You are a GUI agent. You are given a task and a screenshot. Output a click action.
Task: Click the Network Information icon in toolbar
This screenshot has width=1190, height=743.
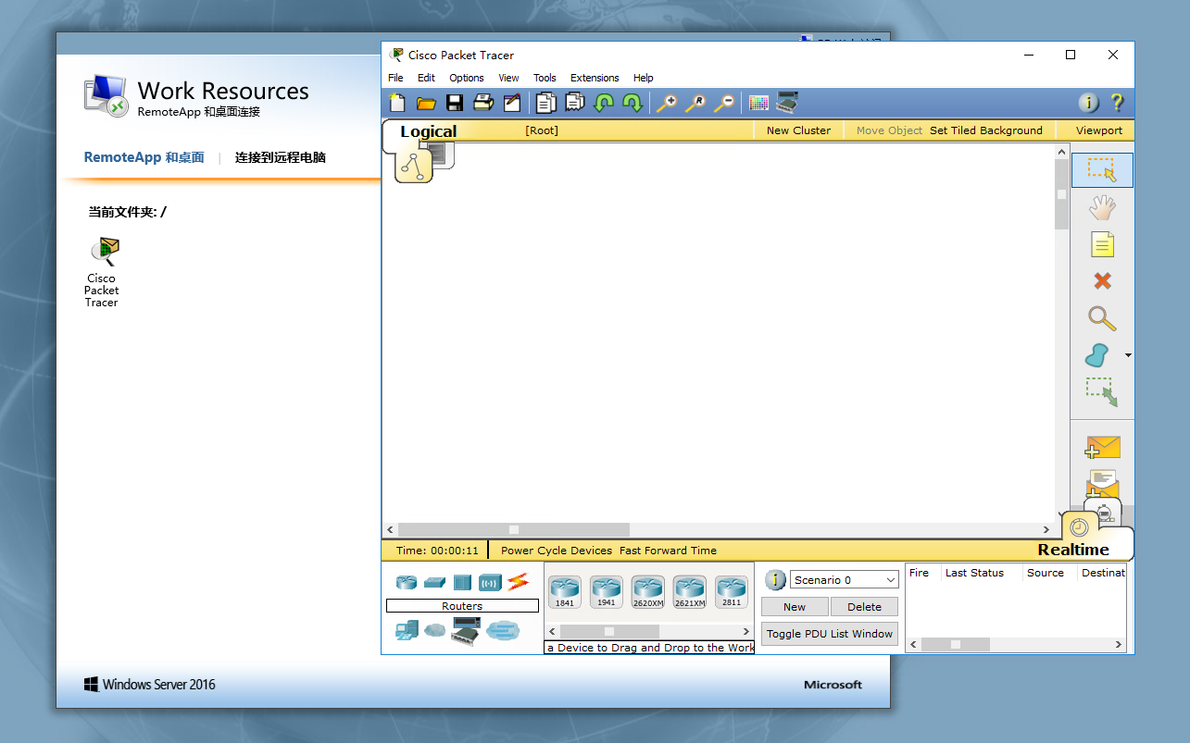pyautogui.click(x=1089, y=103)
